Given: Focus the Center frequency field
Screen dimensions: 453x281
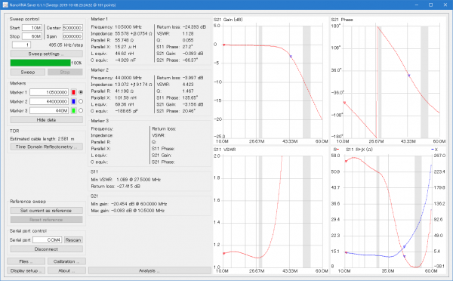Looking at the screenshot, I should [72, 28].
